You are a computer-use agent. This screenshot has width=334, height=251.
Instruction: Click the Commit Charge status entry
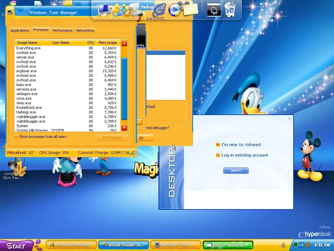click(x=104, y=153)
